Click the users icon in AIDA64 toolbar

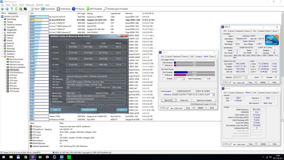tap(21, 9)
